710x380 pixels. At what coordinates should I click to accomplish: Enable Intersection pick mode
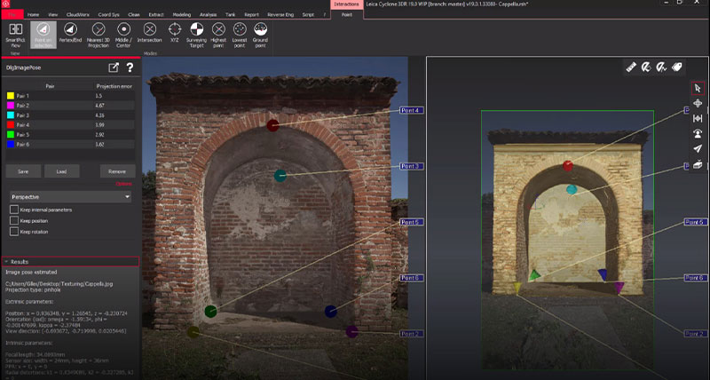click(x=149, y=35)
